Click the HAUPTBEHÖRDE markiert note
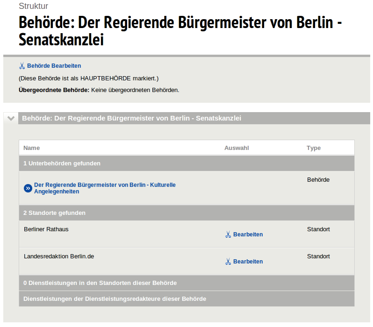This screenshot has width=373, height=327. (88, 78)
